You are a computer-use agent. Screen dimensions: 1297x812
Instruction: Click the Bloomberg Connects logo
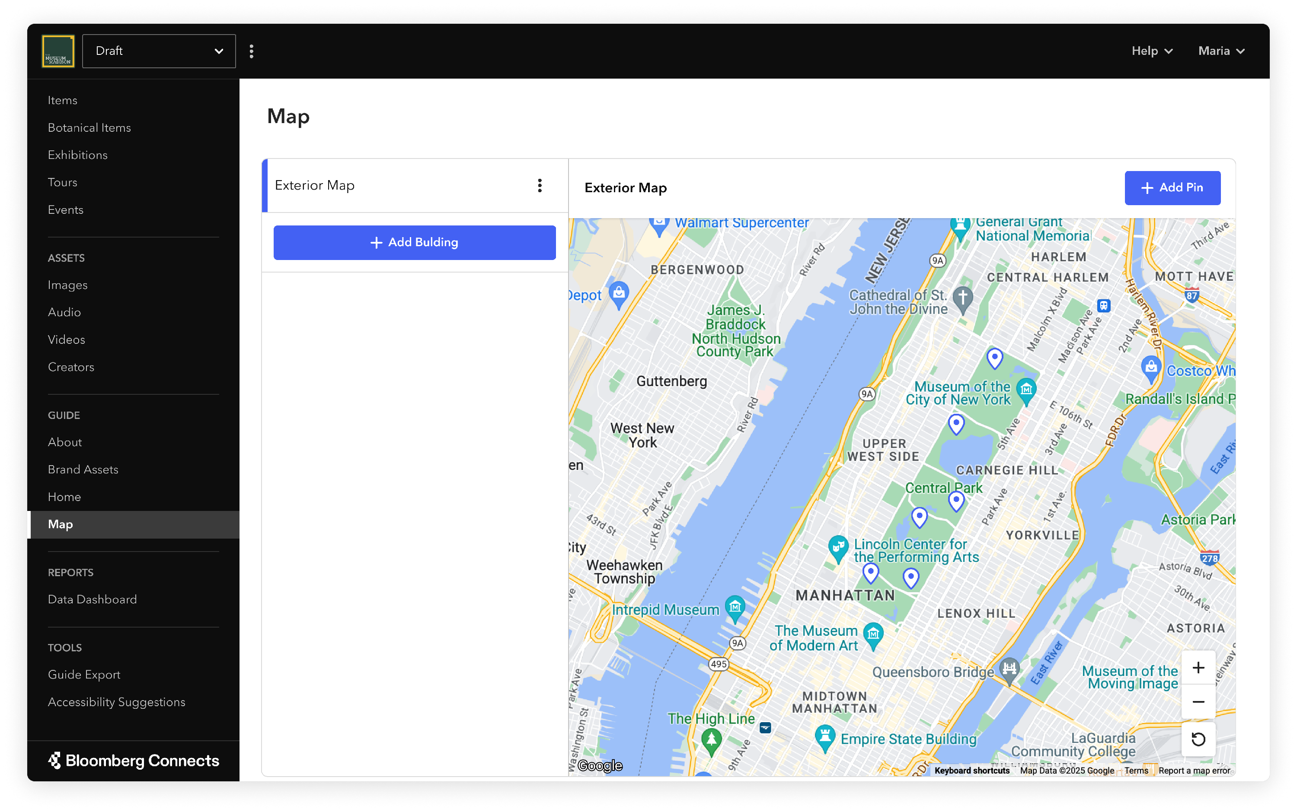[x=133, y=761]
